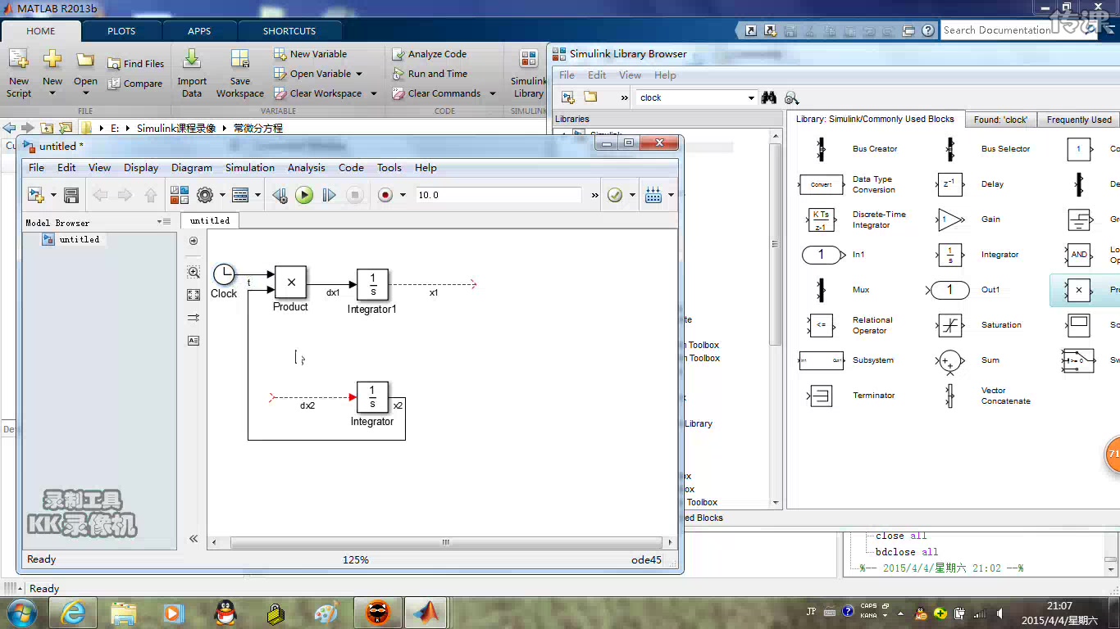Select the Terminator block in the library
The image size is (1120, 629).
(821, 396)
